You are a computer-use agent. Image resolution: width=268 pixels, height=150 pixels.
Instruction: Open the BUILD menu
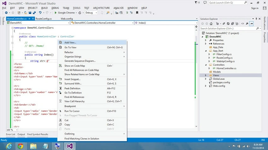pos(44,8)
